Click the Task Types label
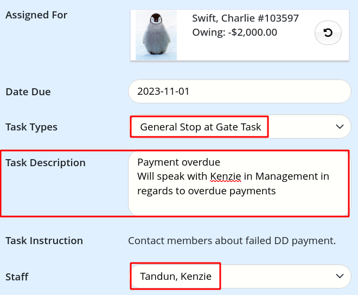Image resolution: width=358 pixels, height=295 pixels. tap(31, 127)
